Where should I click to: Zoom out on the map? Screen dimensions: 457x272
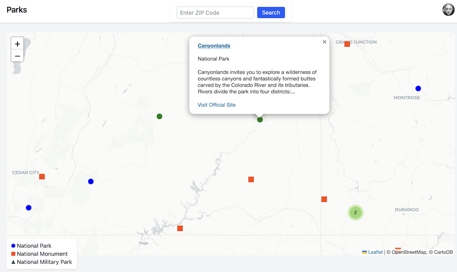tap(17, 56)
